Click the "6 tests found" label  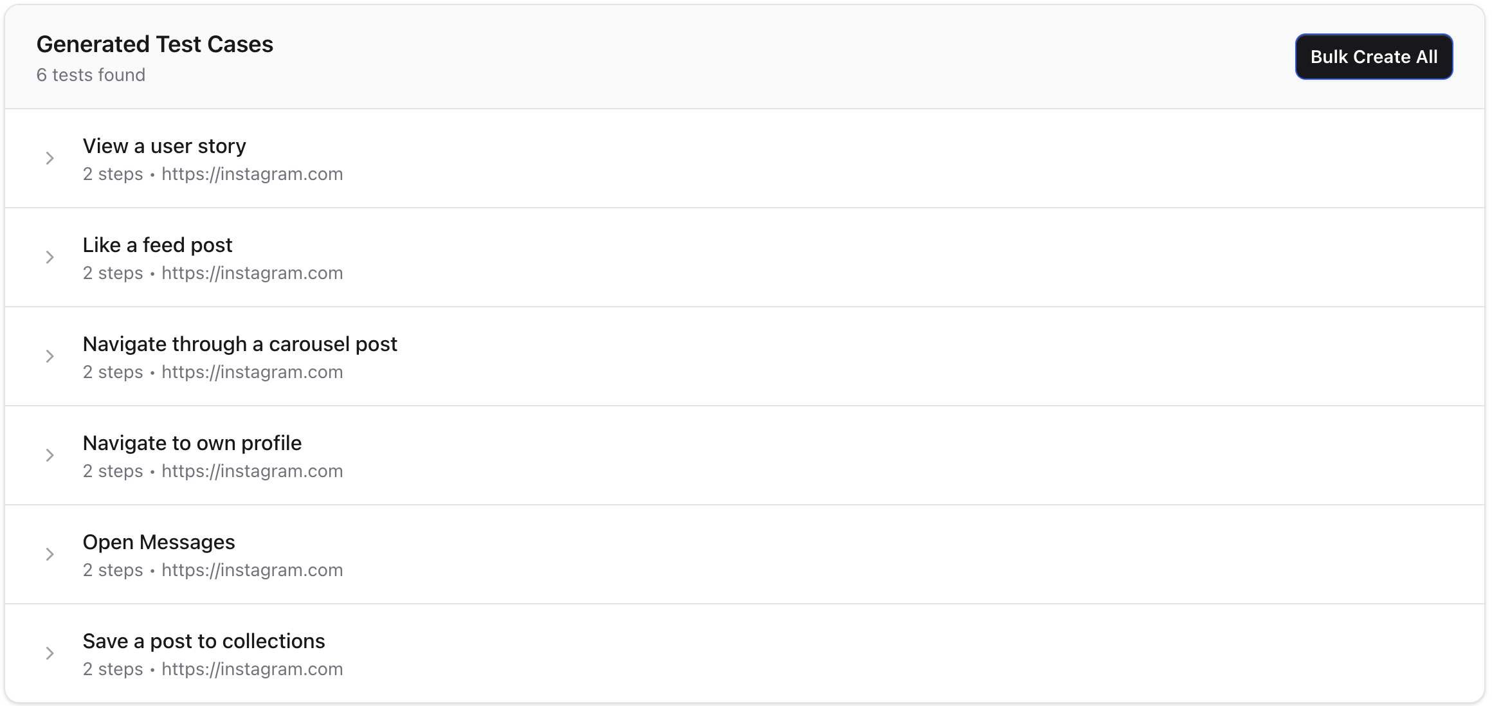(91, 75)
